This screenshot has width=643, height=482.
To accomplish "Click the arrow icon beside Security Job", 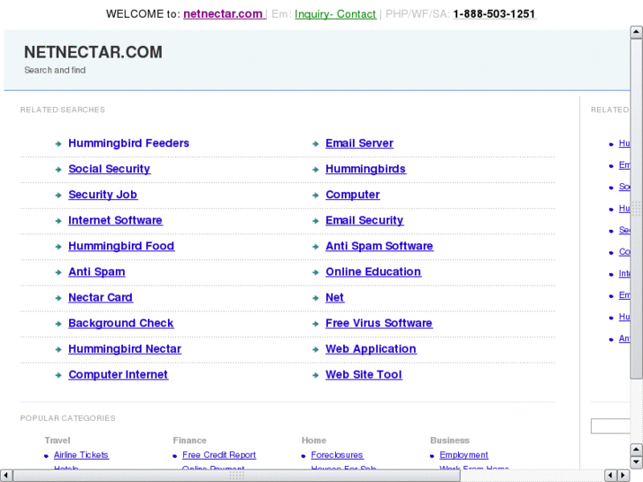I will [x=58, y=195].
